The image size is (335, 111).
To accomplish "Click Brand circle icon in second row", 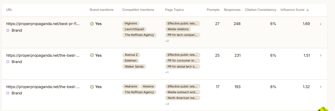I will [8, 62].
